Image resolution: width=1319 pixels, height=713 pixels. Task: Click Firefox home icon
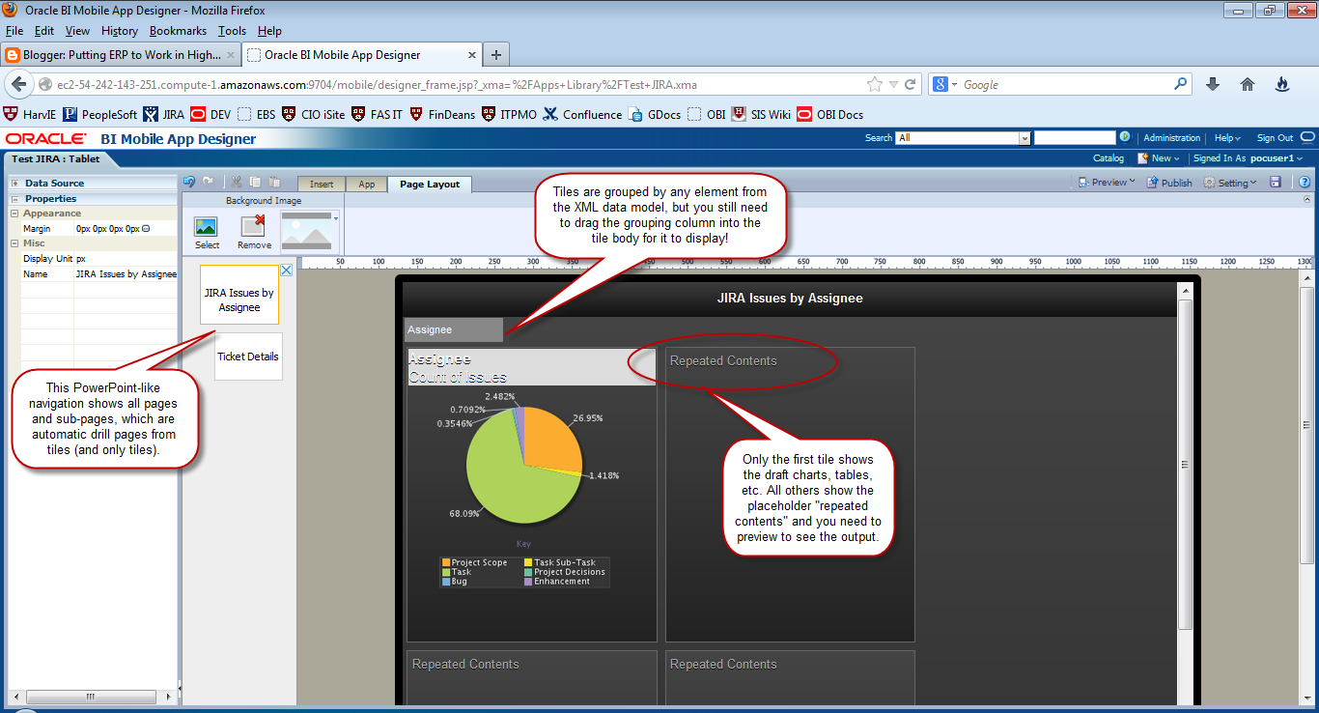pyautogui.click(x=1248, y=85)
